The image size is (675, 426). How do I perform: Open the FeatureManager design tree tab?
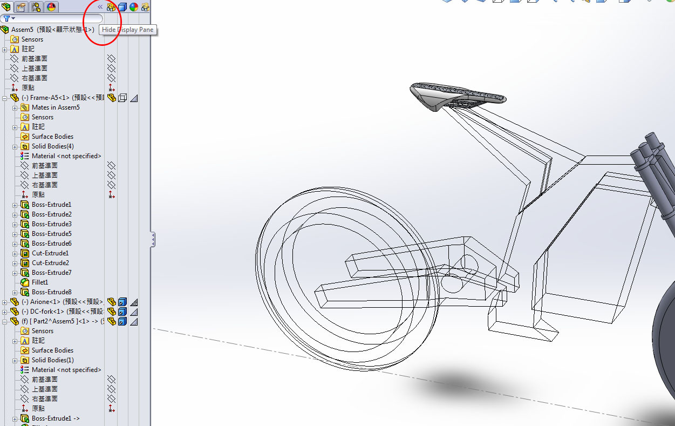tap(6, 7)
